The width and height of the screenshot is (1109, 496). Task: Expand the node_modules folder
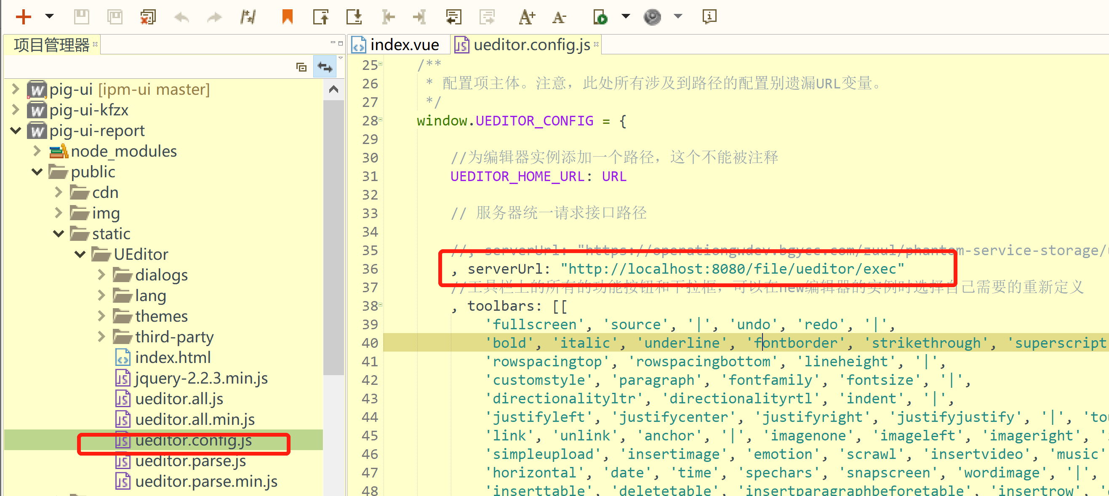(x=37, y=151)
